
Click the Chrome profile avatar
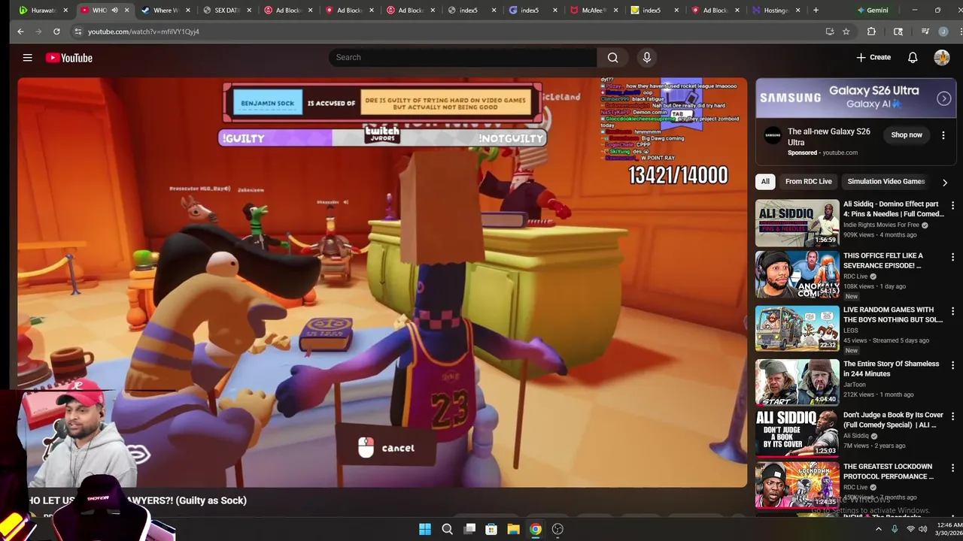[x=943, y=32]
